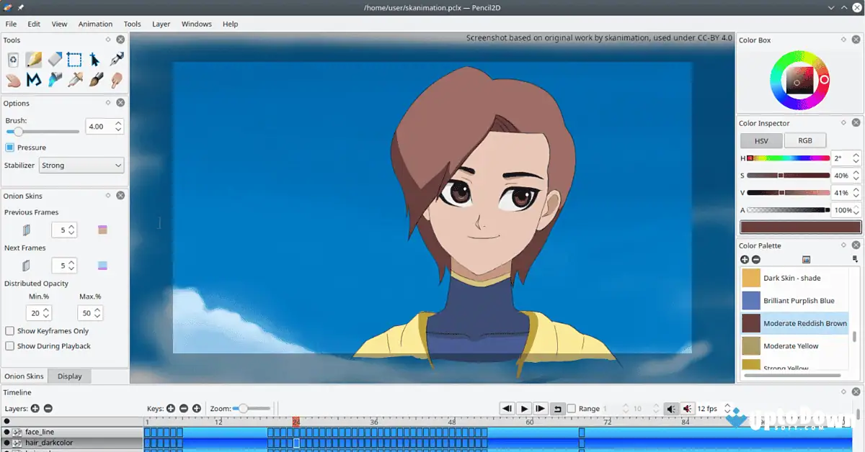Viewport: 865px width, 452px height.
Task: Switch to the Display tab
Action: tap(70, 375)
